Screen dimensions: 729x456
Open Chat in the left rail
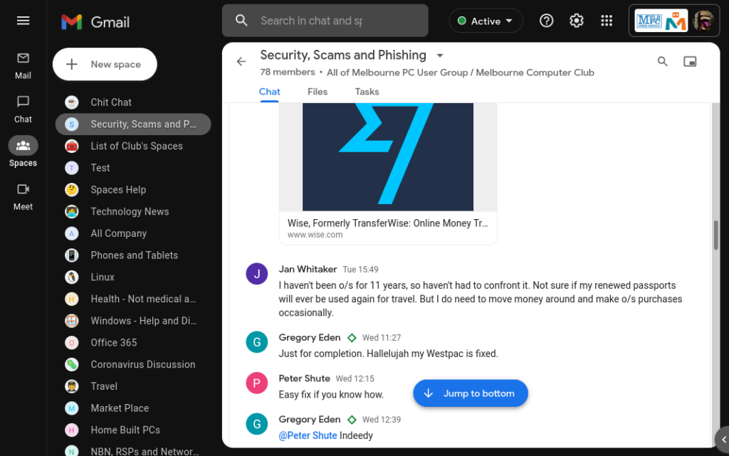[x=23, y=110]
